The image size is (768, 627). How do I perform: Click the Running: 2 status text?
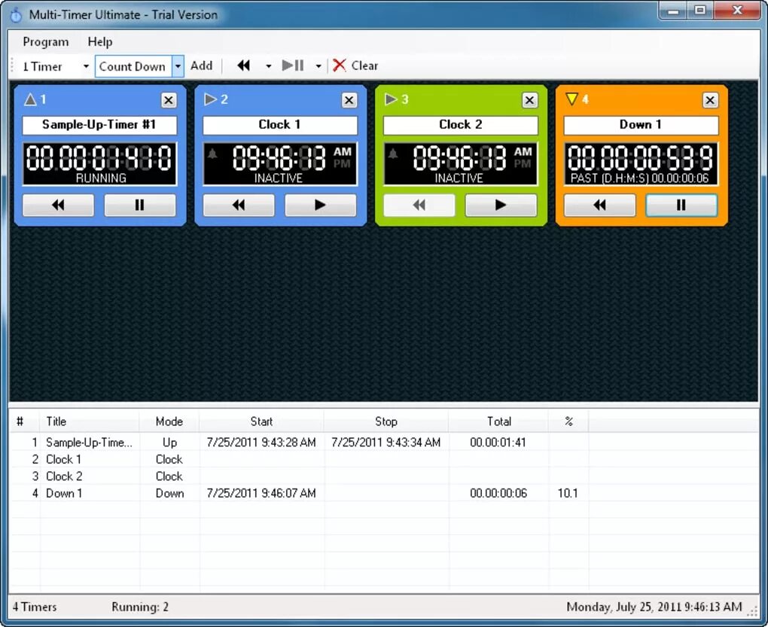coord(140,607)
